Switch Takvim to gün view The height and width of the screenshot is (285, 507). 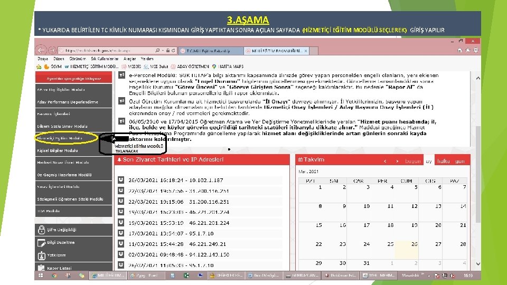point(460,161)
